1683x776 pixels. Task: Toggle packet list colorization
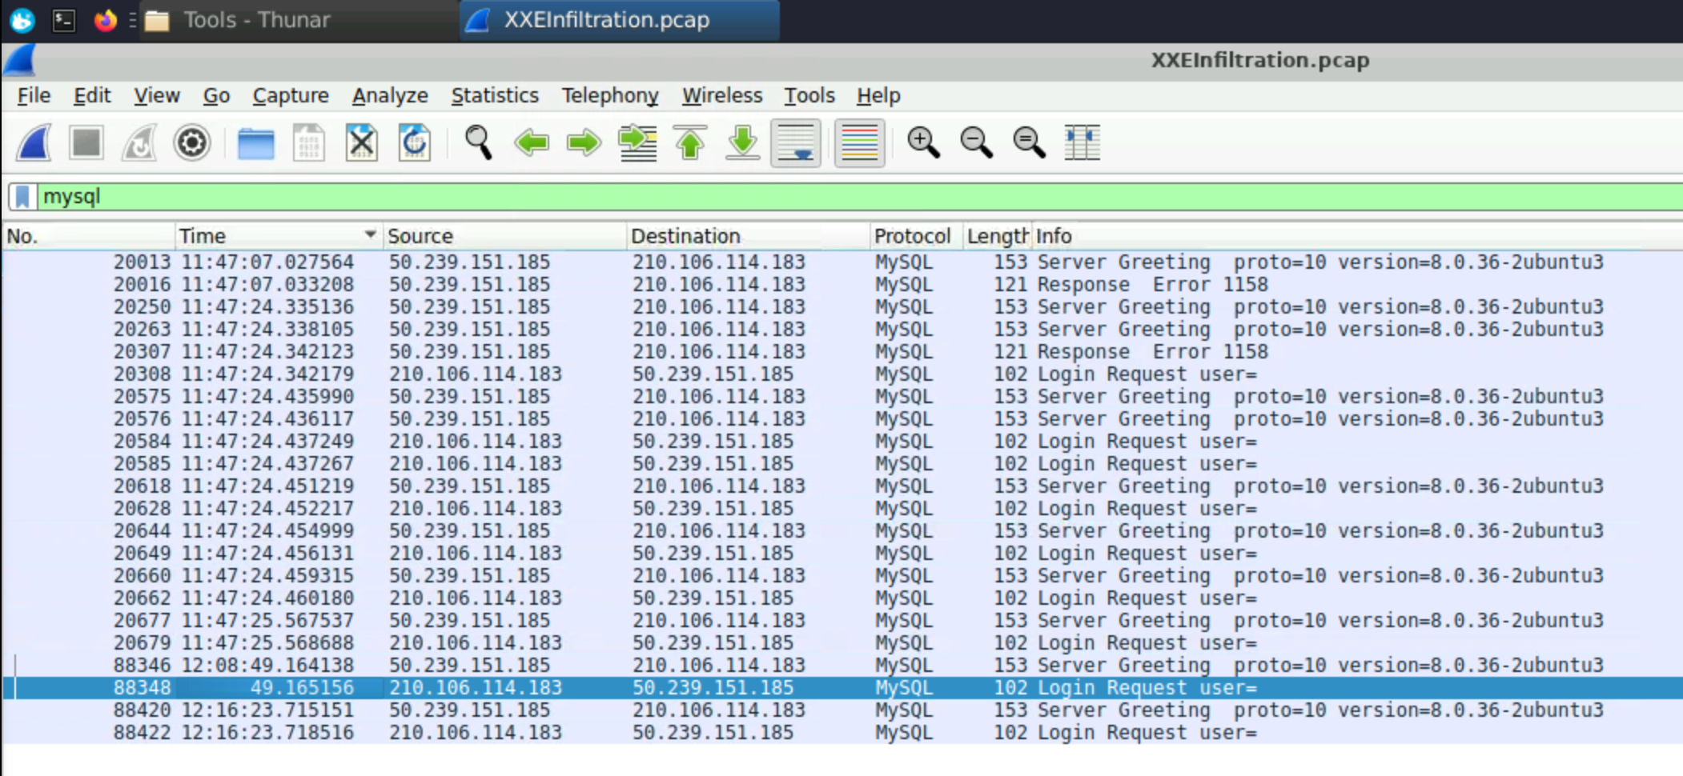(x=860, y=143)
